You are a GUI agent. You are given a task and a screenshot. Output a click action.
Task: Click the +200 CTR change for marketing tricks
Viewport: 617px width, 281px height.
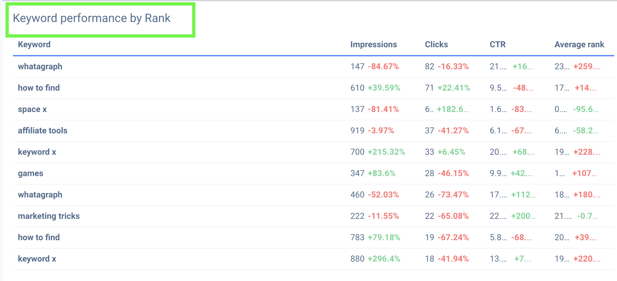coord(523,216)
